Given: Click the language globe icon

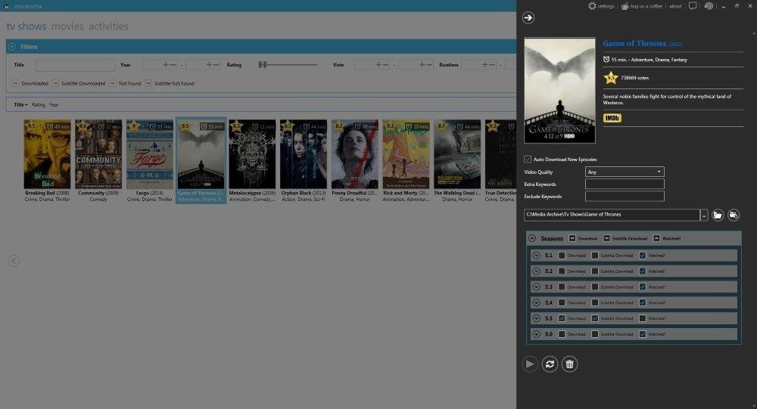Looking at the screenshot, I should pos(709,6).
